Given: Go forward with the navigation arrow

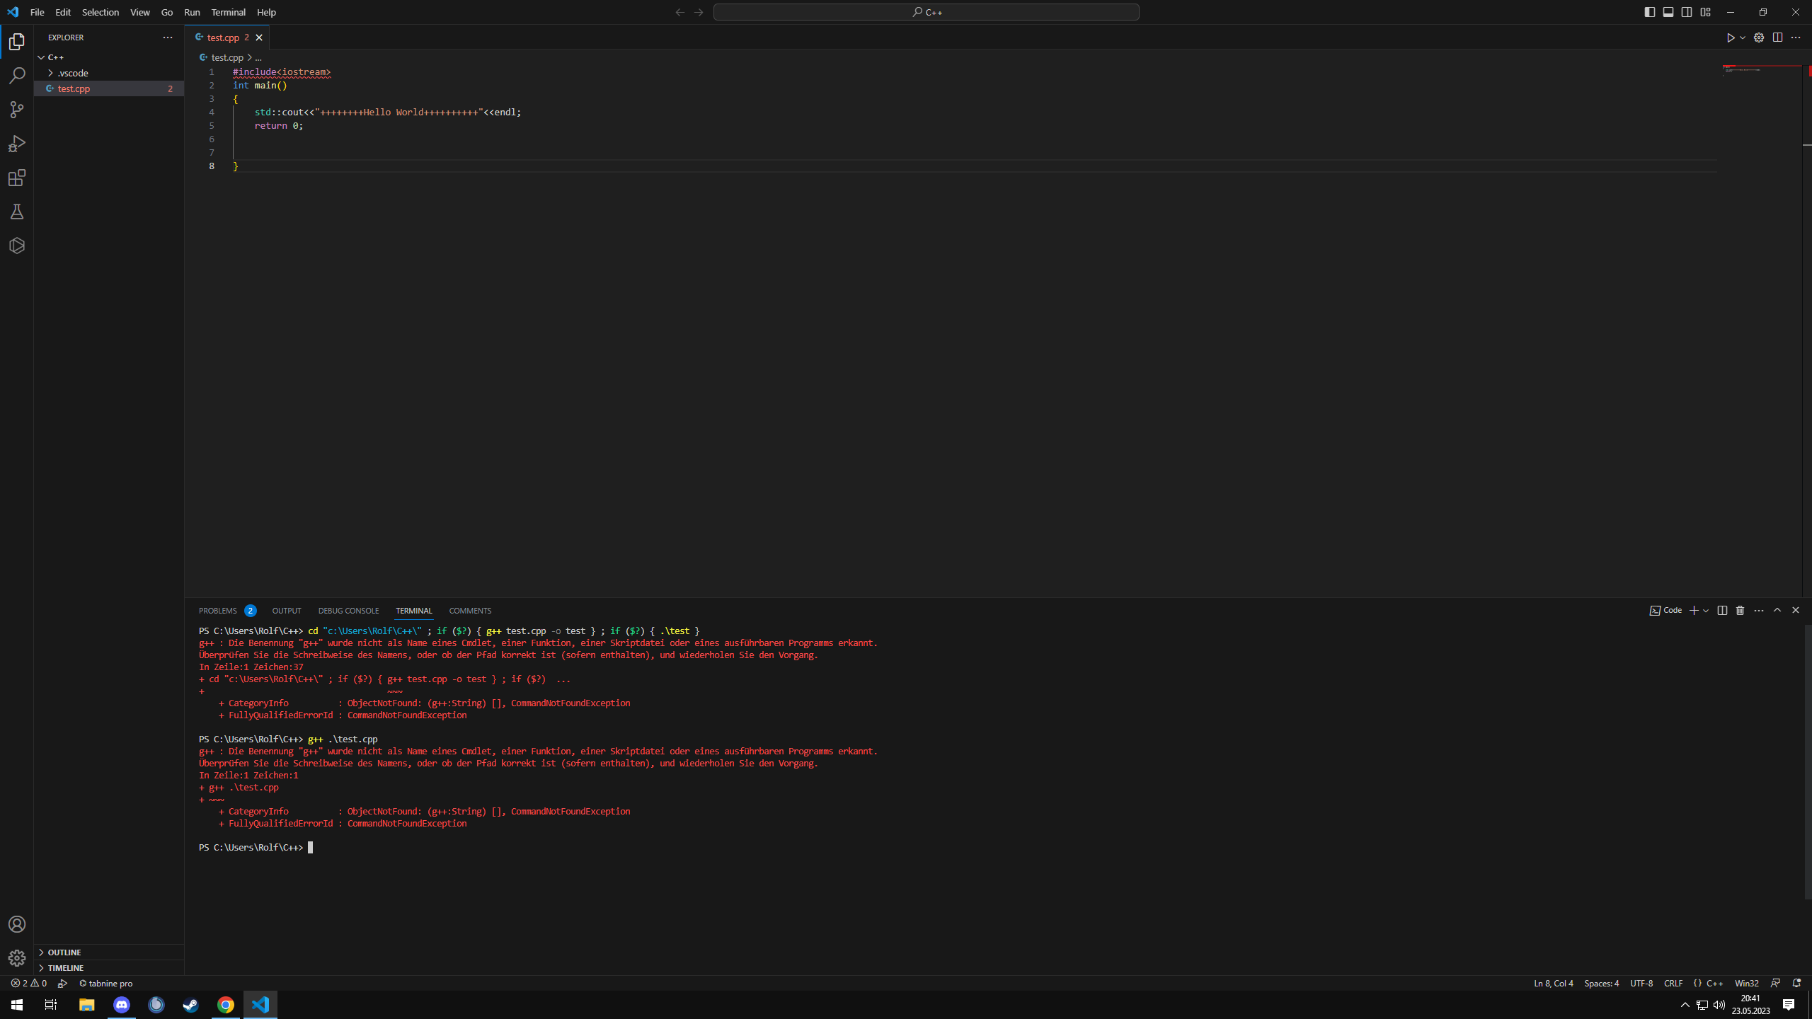Looking at the screenshot, I should click(x=699, y=12).
